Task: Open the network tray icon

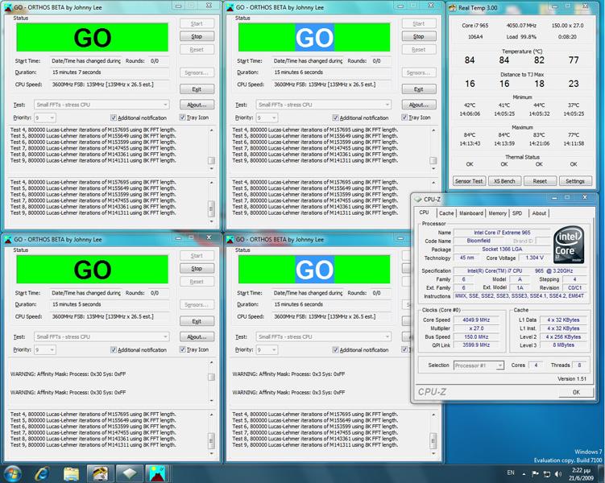Action: coord(547,474)
